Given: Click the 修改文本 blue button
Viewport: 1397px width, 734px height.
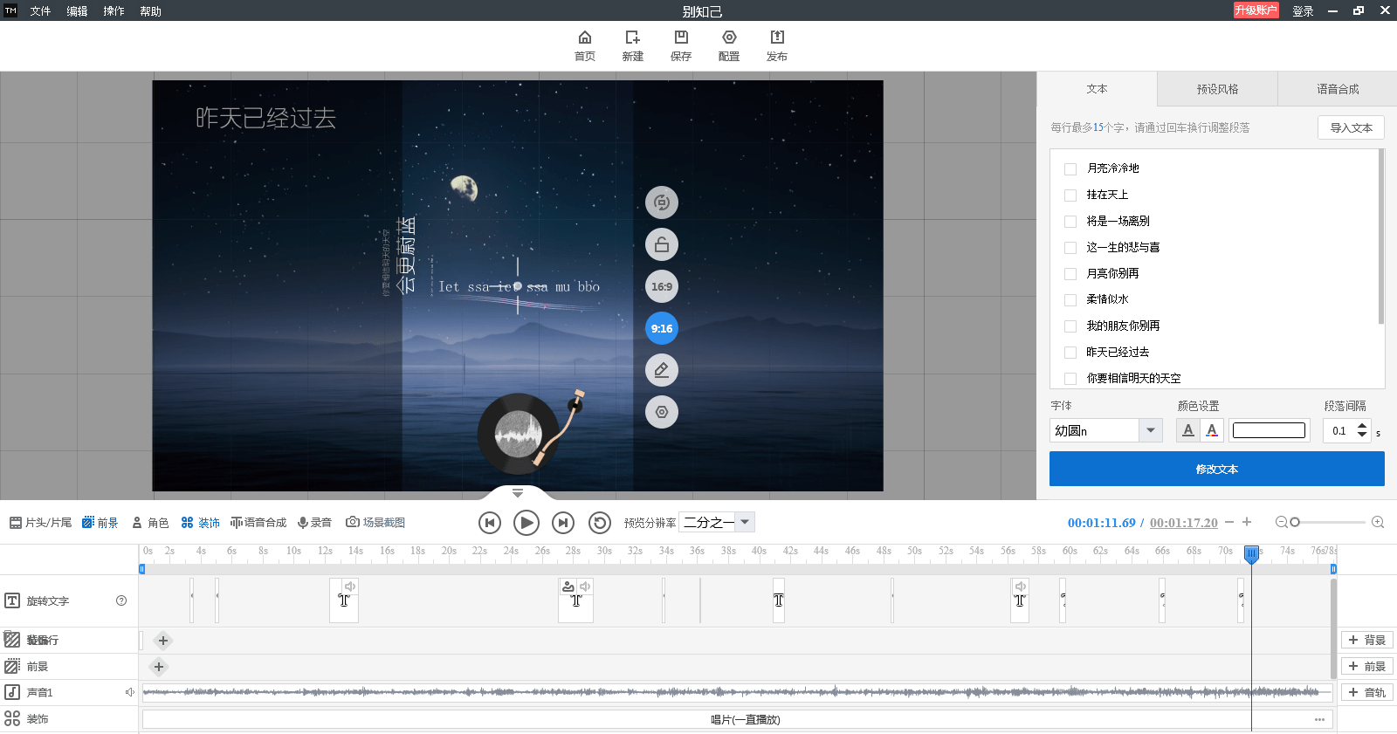Looking at the screenshot, I should click(1217, 469).
